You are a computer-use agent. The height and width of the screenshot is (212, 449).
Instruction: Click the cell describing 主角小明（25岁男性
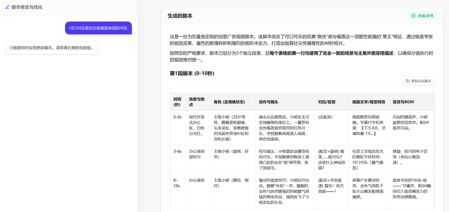click(232, 128)
